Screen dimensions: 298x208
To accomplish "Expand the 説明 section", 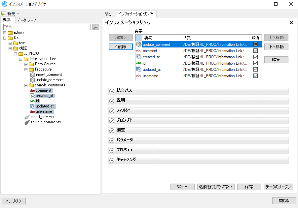I will 112,101.
